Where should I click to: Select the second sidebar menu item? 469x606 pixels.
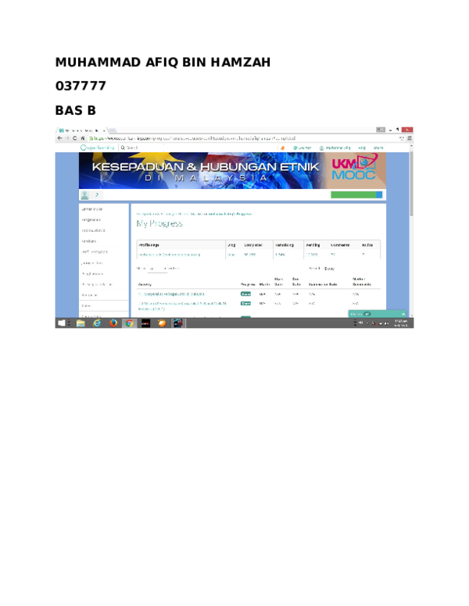point(92,220)
